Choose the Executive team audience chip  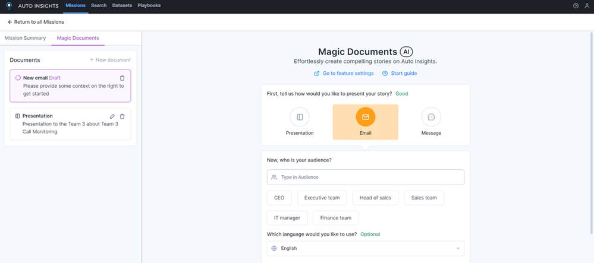click(x=322, y=198)
